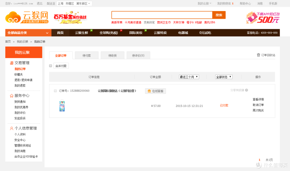The image size is (290, 171).
Task: Open 手机版 in the top bar
Action: pos(273,3)
